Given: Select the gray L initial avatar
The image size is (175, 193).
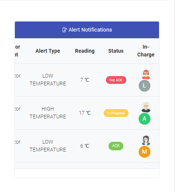Looking at the screenshot, I should coord(145,86).
